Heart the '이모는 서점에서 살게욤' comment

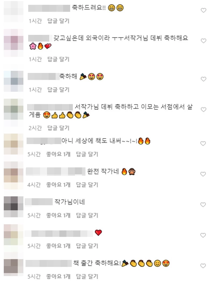coord(203,109)
